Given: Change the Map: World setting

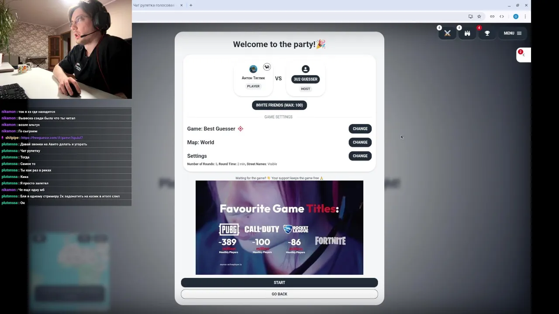Looking at the screenshot, I should point(360,142).
